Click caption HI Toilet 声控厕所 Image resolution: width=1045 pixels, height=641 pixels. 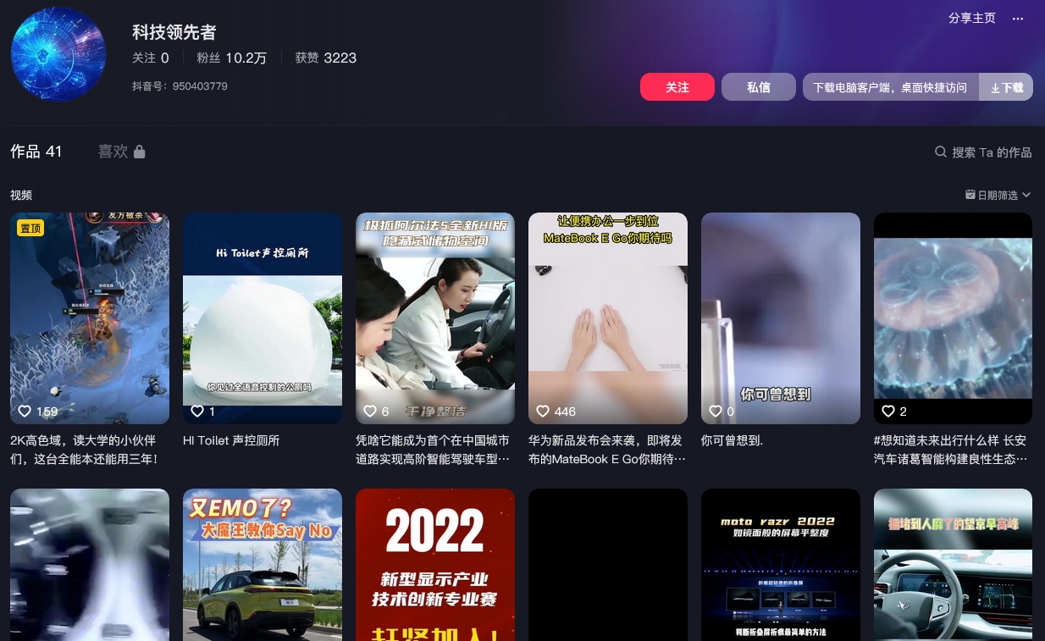tap(231, 440)
